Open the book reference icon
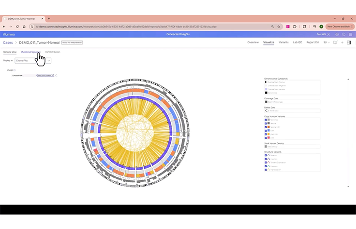356x229 pixels. [335, 42]
